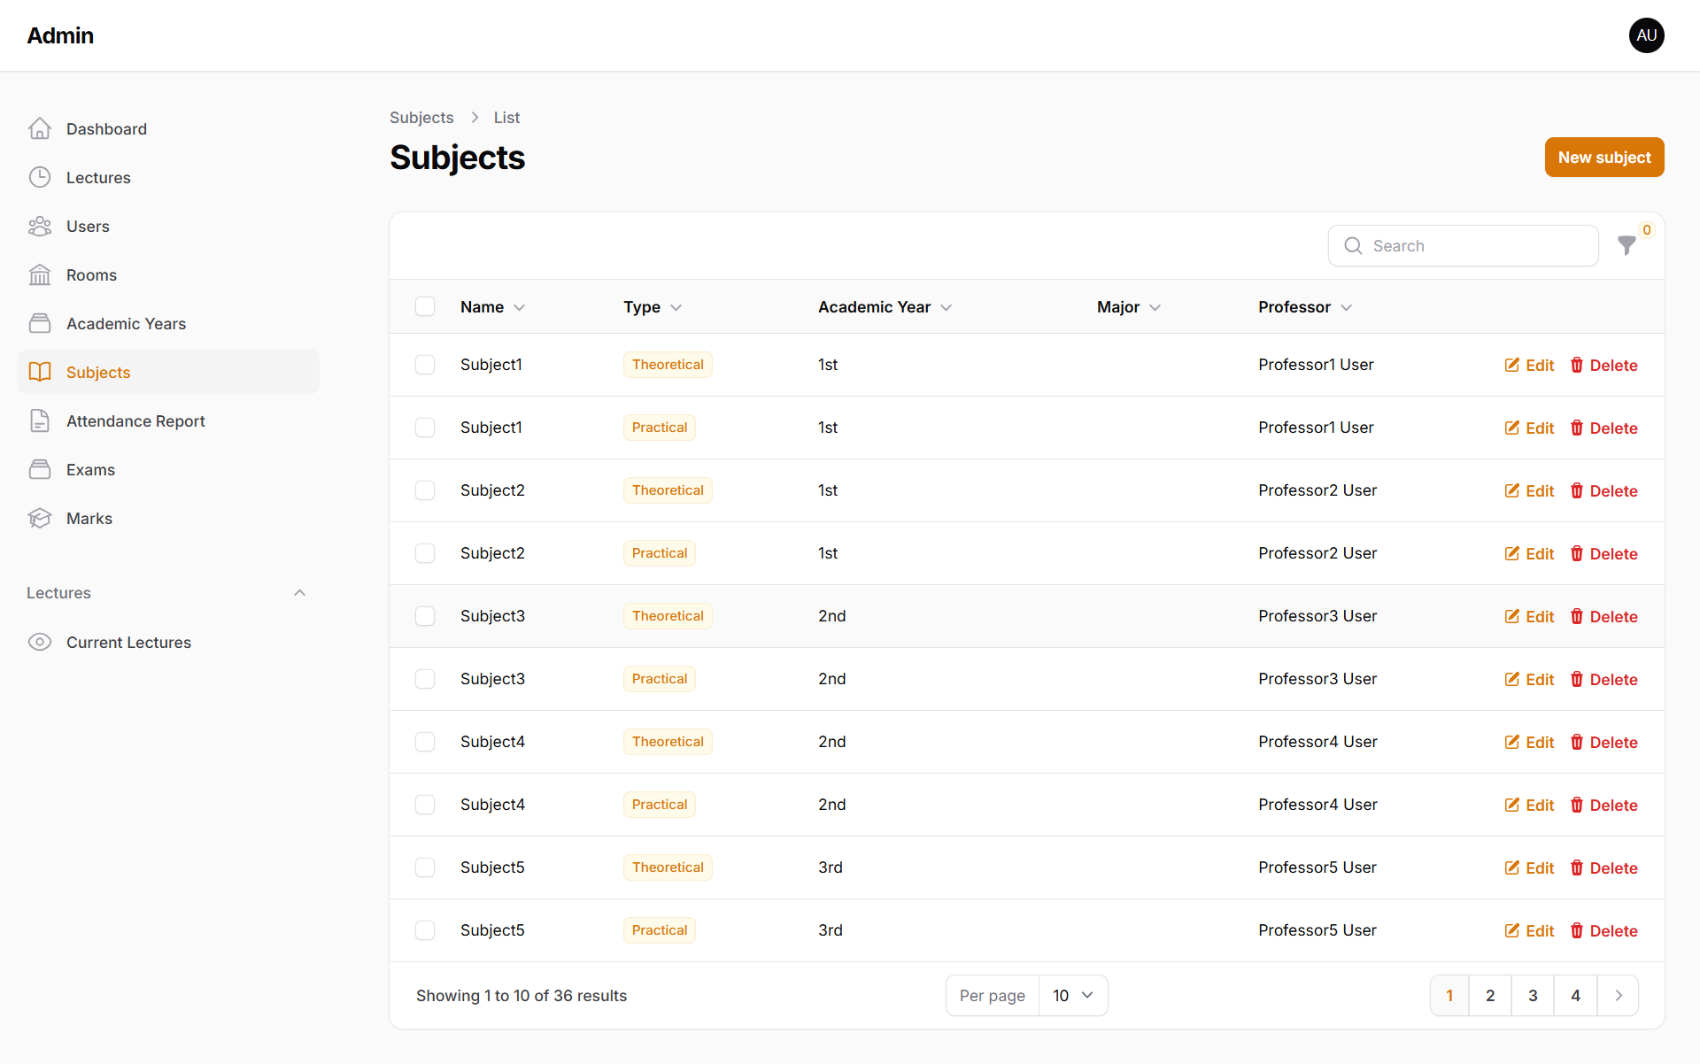Check the Subject3 Practical row checkbox

(425, 679)
